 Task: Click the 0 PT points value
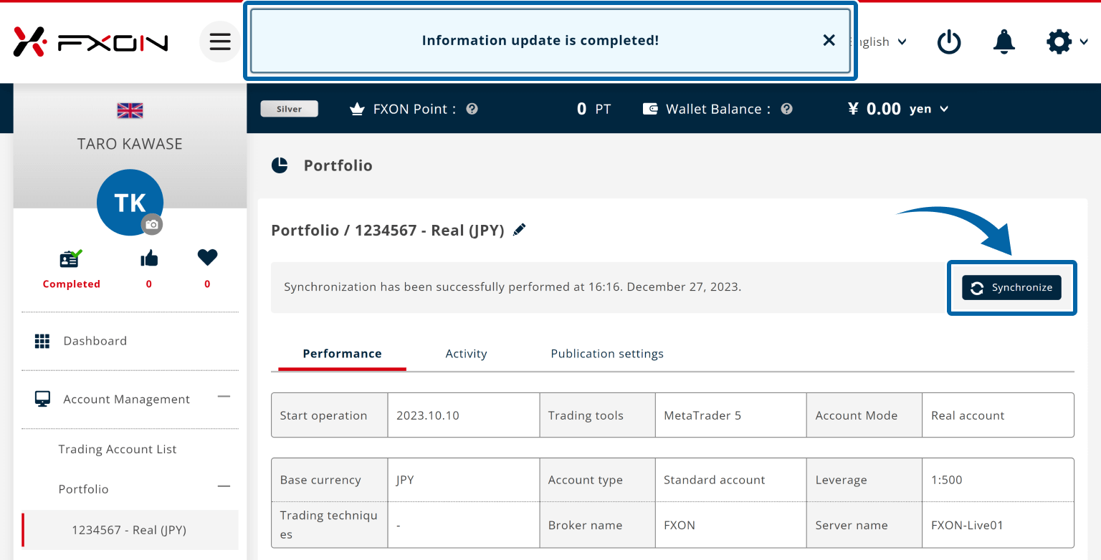coord(594,109)
